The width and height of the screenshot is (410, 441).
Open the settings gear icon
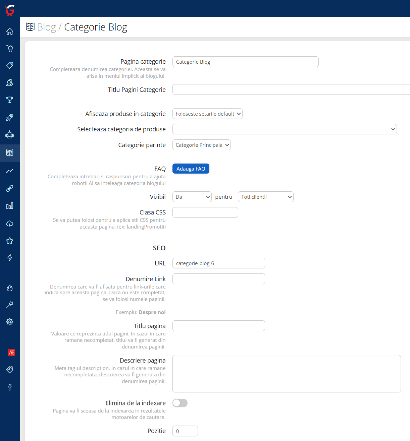(x=10, y=322)
